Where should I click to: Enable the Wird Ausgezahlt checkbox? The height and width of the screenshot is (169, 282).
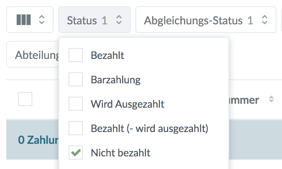(x=76, y=104)
